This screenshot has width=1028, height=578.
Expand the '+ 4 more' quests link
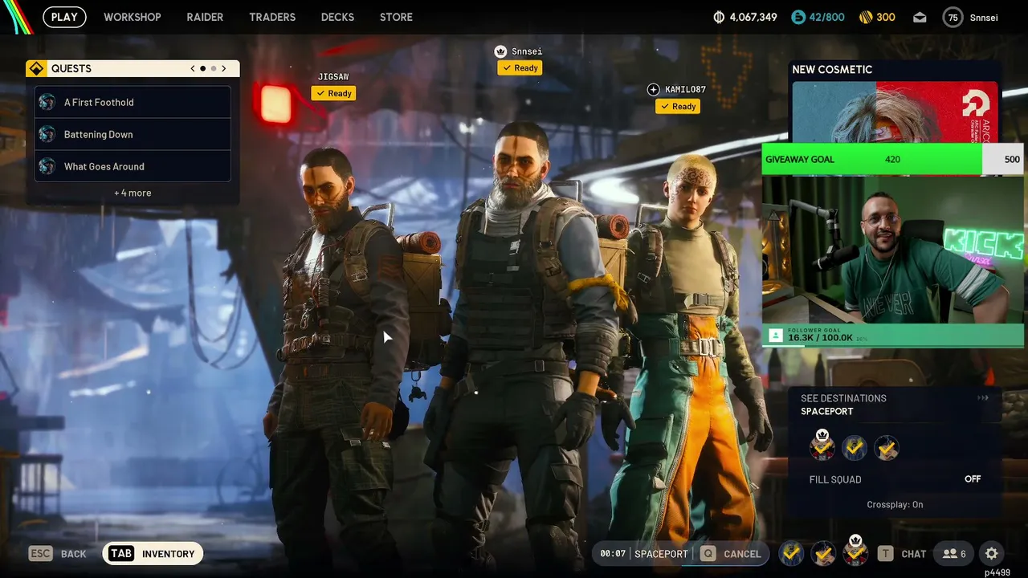(x=133, y=193)
